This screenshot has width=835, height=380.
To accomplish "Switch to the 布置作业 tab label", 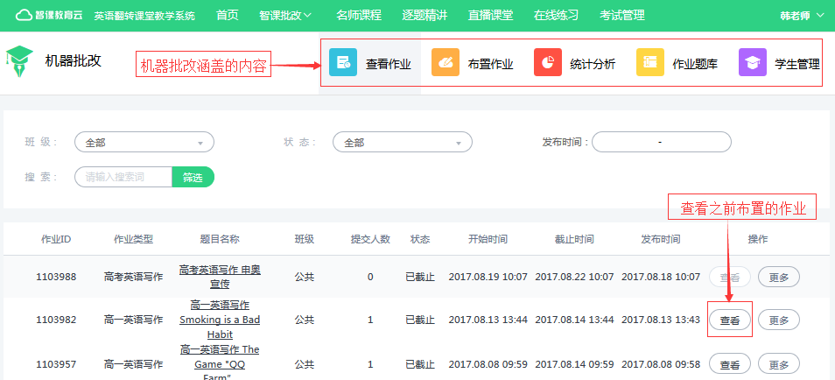I will click(x=490, y=65).
